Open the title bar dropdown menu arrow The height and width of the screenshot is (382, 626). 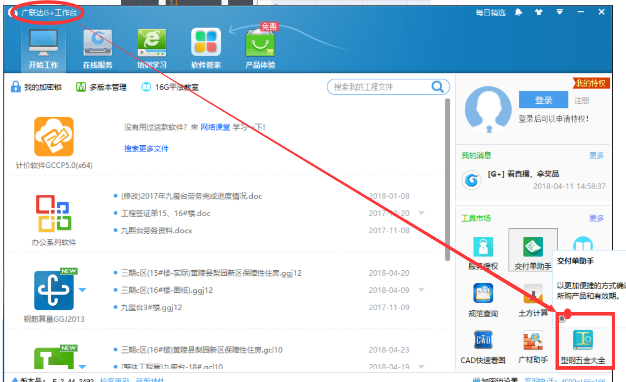point(560,12)
